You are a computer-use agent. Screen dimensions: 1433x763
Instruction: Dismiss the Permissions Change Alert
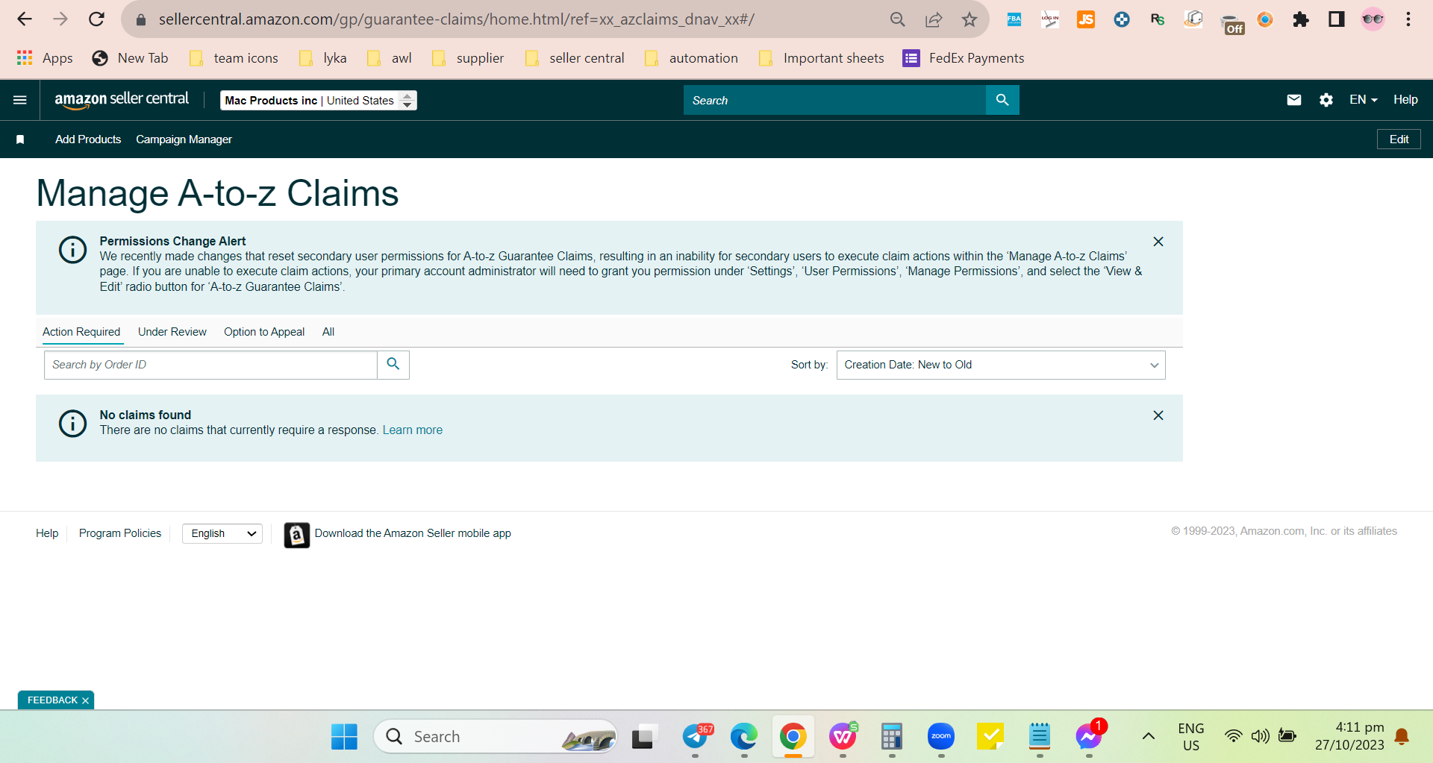1158,242
